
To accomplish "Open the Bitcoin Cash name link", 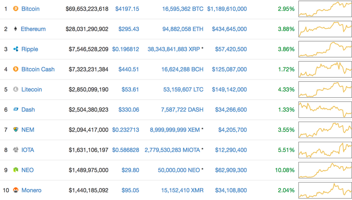I will point(38,69).
